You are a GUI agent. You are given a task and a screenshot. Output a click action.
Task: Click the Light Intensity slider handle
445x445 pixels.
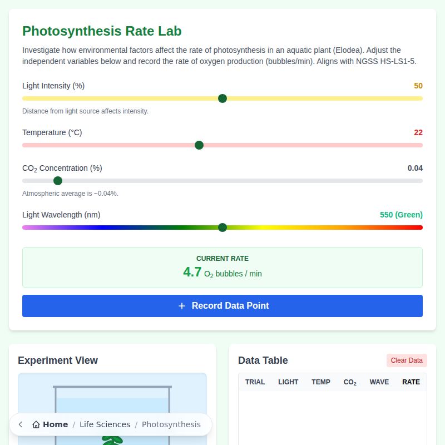[x=222, y=98]
